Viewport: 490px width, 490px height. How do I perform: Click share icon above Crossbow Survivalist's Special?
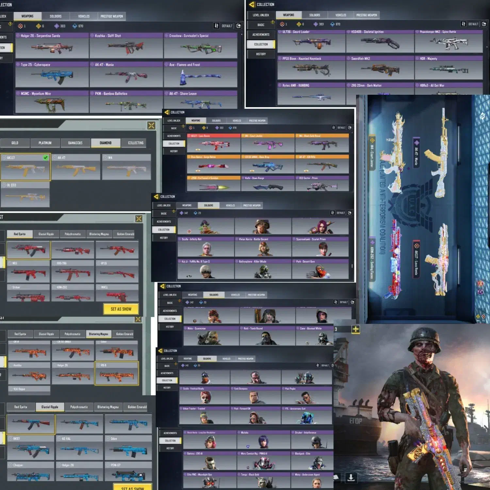coord(239,26)
